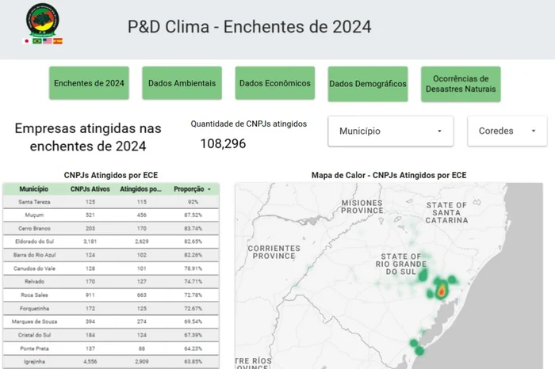The width and height of the screenshot is (555, 369).
Task: Open Ocorrências de Desastres Naturais tab
Action: (x=461, y=84)
